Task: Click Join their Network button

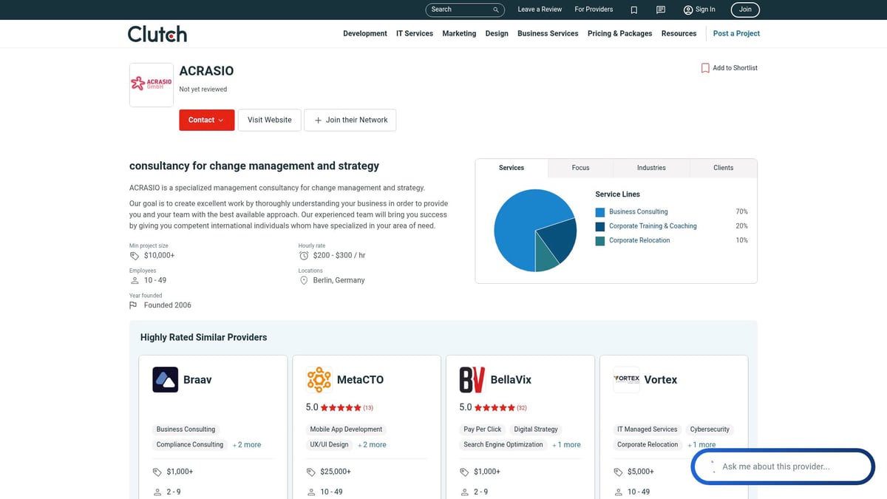Action: (x=350, y=120)
